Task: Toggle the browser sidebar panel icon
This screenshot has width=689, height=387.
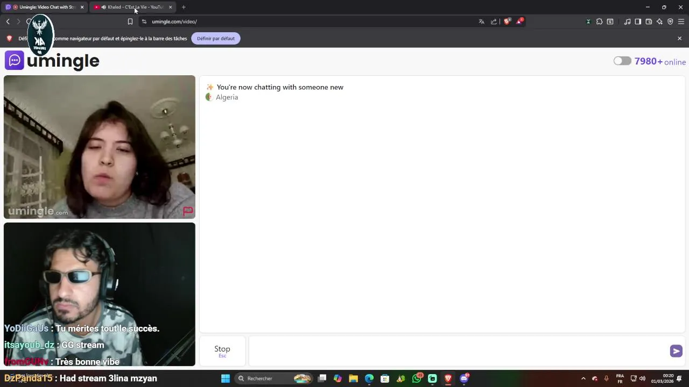Action: [x=638, y=21]
